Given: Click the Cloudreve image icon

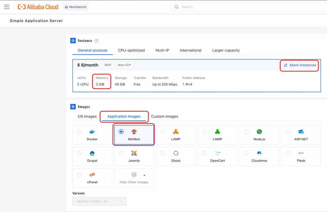Looking at the screenshot, I should click(259, 153).
